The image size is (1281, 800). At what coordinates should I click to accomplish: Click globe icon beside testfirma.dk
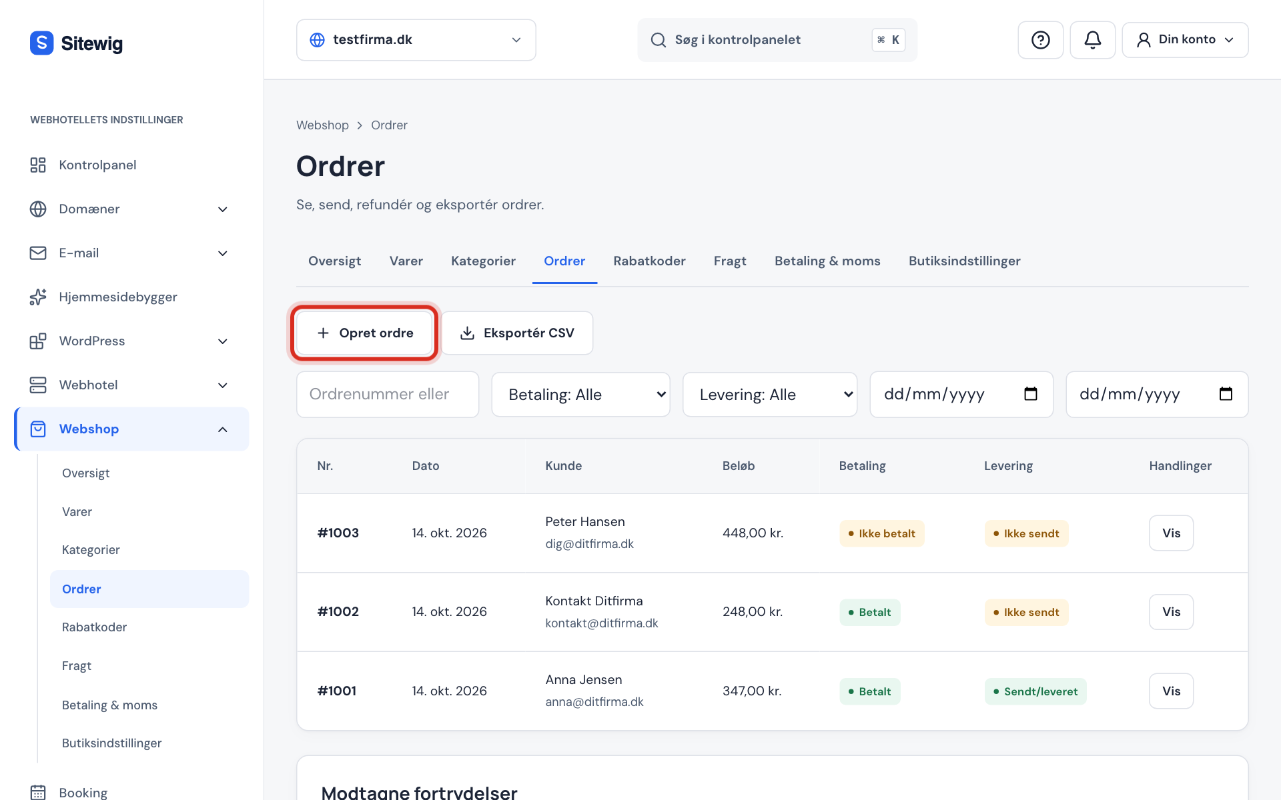coord(318,40)
